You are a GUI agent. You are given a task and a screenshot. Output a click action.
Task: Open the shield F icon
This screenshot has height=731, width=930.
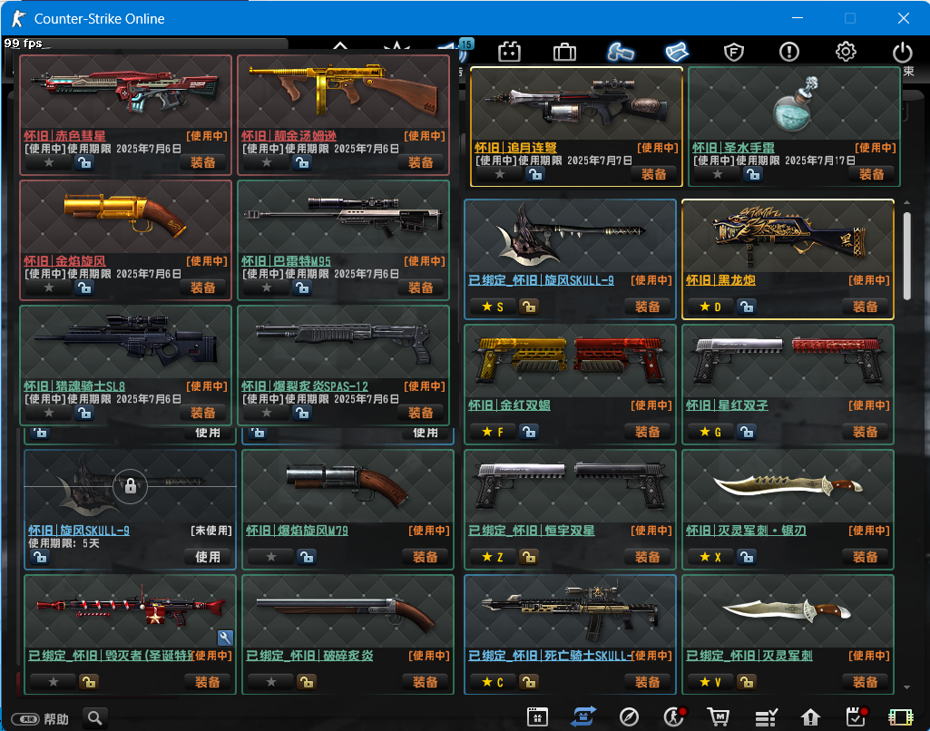(x=734, y=53)
